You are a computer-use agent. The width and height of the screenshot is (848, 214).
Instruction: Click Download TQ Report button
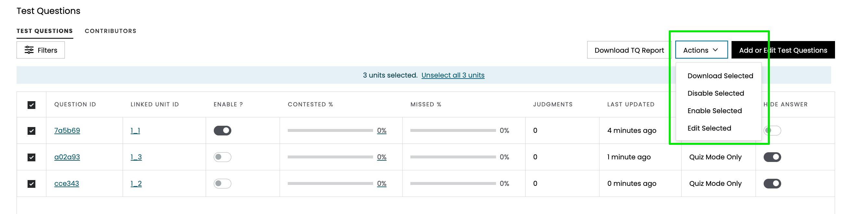(x=629, y=50)
